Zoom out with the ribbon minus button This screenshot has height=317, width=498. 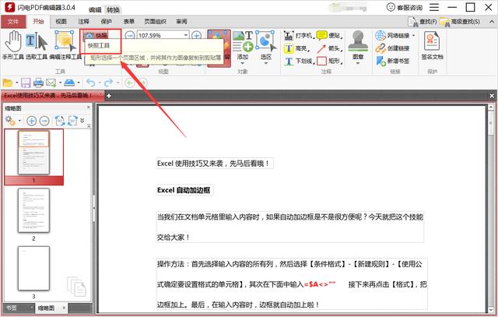point(130,35)
